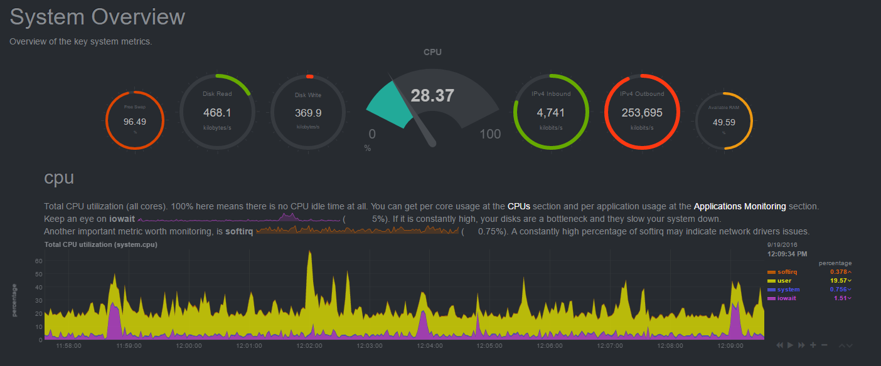The height and width of the screenshot is (366, 881).
Task: Click the play icon to reset chart
Action: 791,345
